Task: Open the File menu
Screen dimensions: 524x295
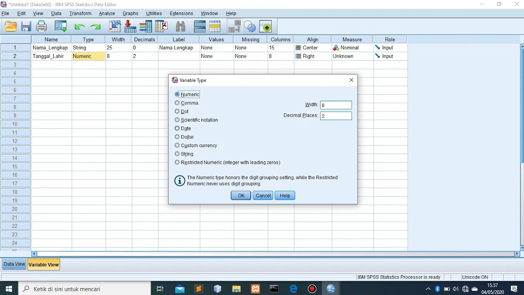Action: click(x=5, y=14)
